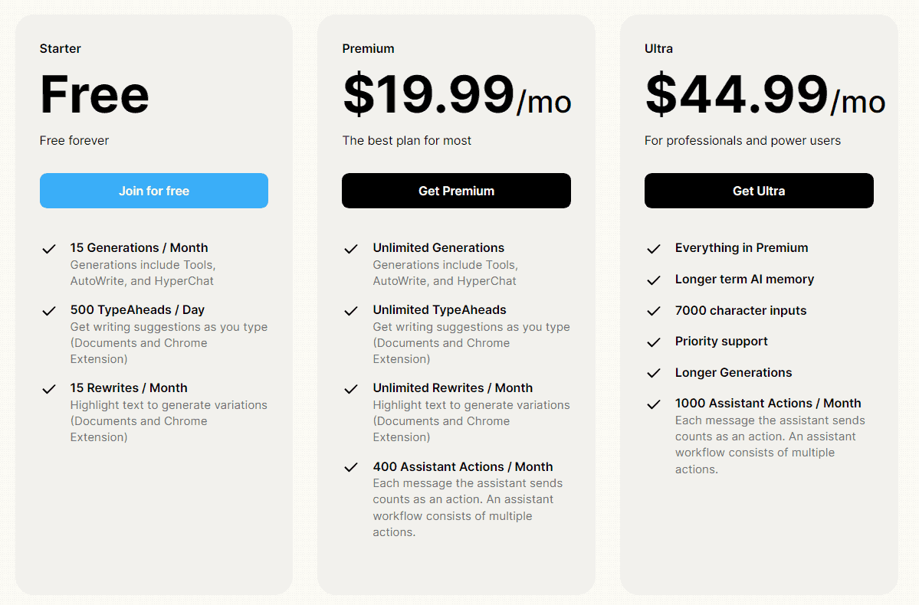Click checkmark beside 1000 Assistant Actions / Month
Screen dimensions: 919x605
[654, 404]
